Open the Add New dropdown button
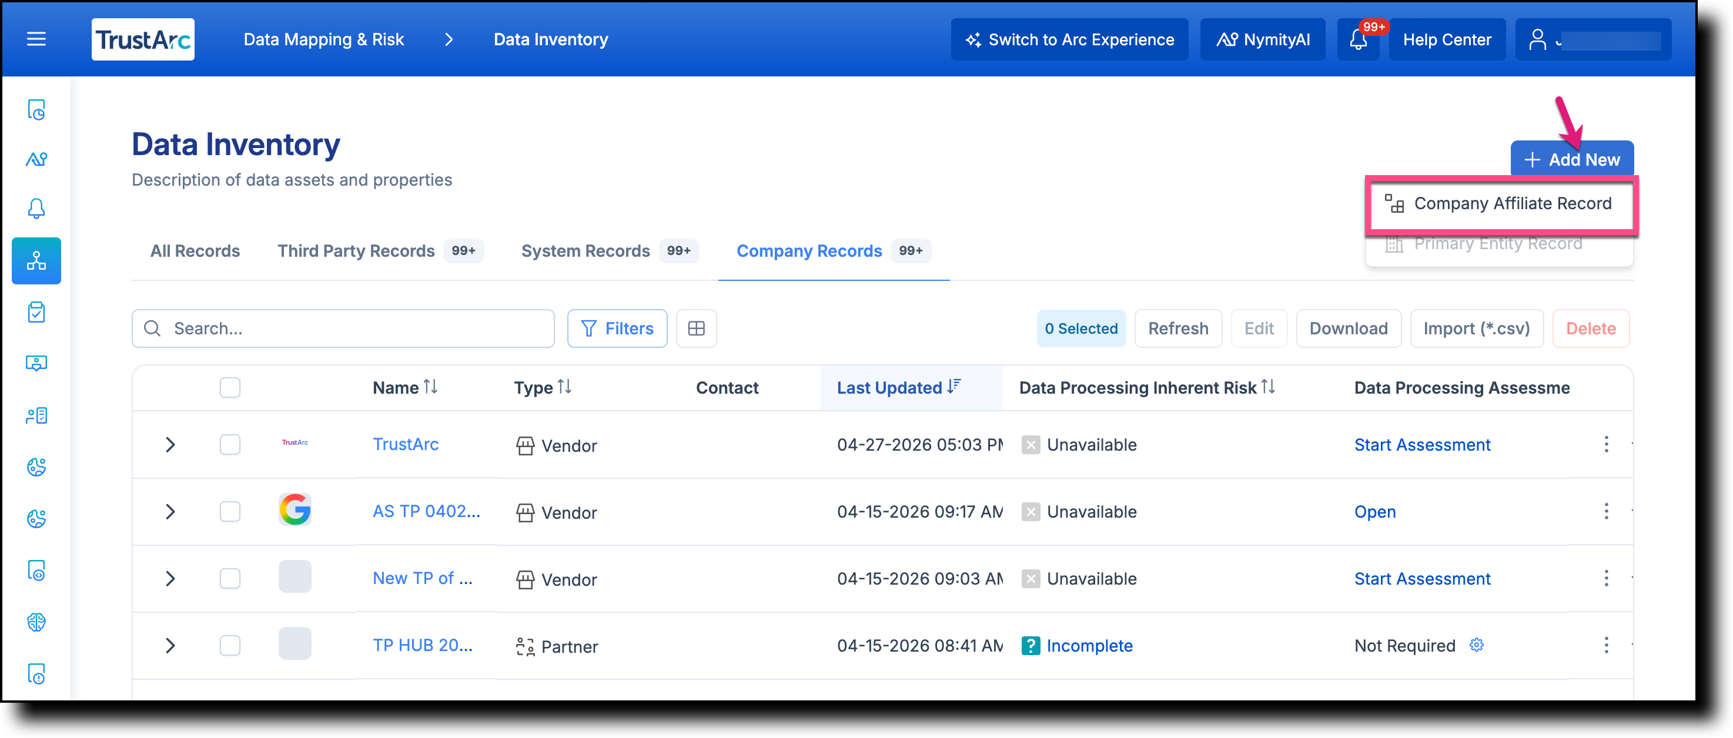 pyautogui.click(x=1571, y=159)
